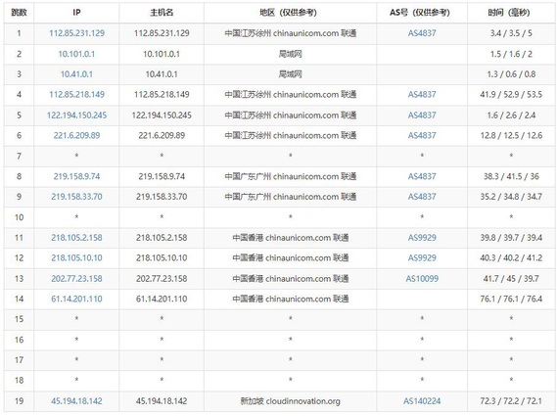Click the 主机名 column header
Viewport: 558px width, 416px height.
click(x=162, y=13)
